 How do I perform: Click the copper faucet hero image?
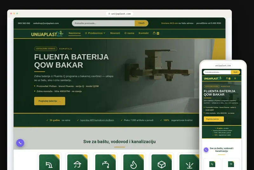tap(160, 66)
